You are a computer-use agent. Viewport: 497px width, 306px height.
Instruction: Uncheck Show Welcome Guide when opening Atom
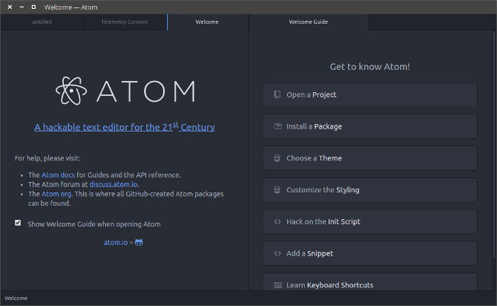point(18,223)
